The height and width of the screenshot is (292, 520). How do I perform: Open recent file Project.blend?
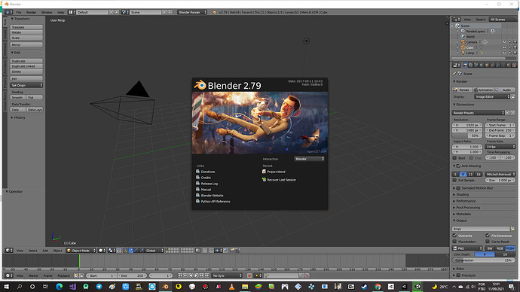(x=277, y=172)
